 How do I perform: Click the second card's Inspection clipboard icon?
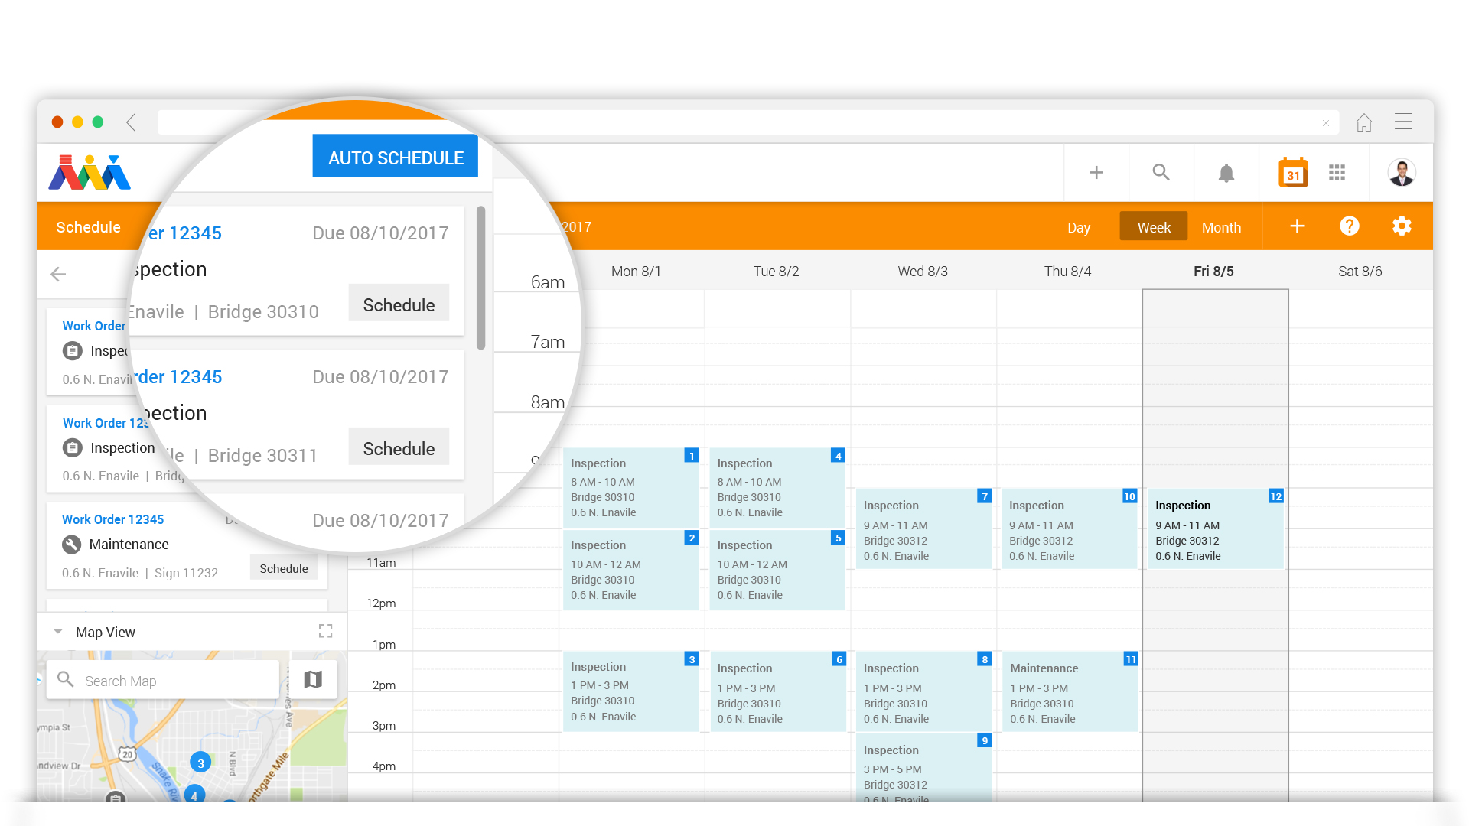point(72,448)
